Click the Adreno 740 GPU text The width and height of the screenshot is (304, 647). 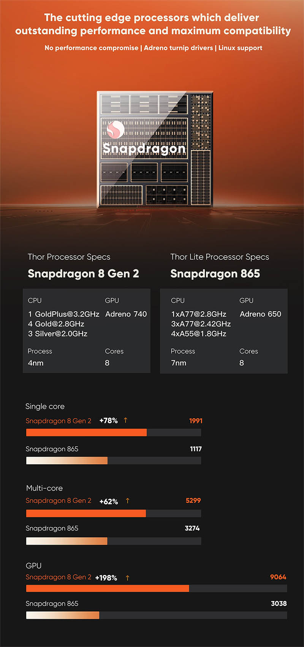click(126, 314)
